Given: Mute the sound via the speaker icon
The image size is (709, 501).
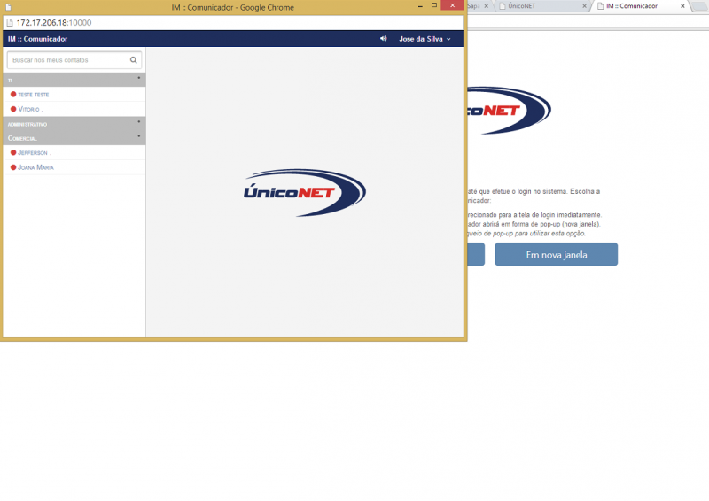Looking at the screenshot, I should coord(383,39).
